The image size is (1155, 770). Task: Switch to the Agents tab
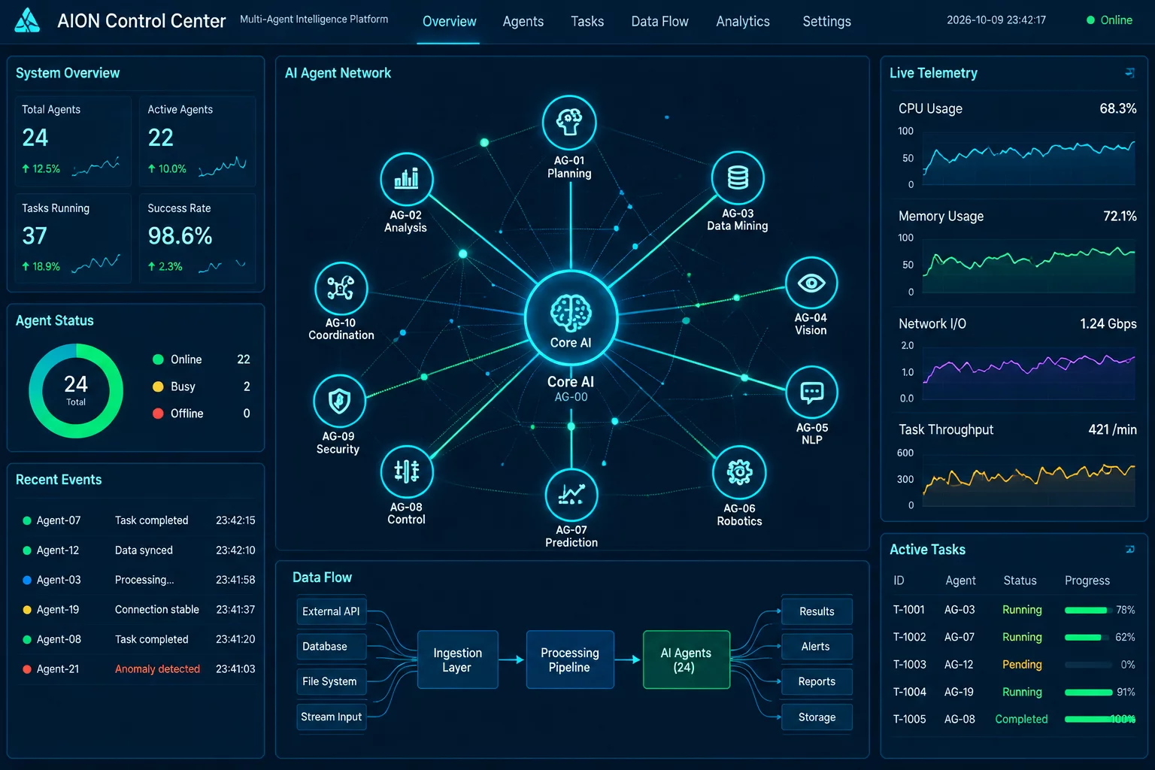point(523,22)
